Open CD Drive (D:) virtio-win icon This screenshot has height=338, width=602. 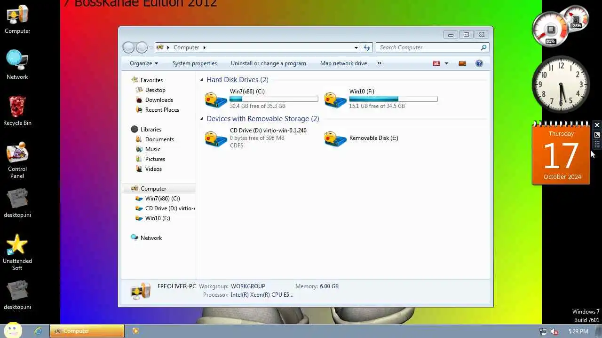click(x=216, y=138)
